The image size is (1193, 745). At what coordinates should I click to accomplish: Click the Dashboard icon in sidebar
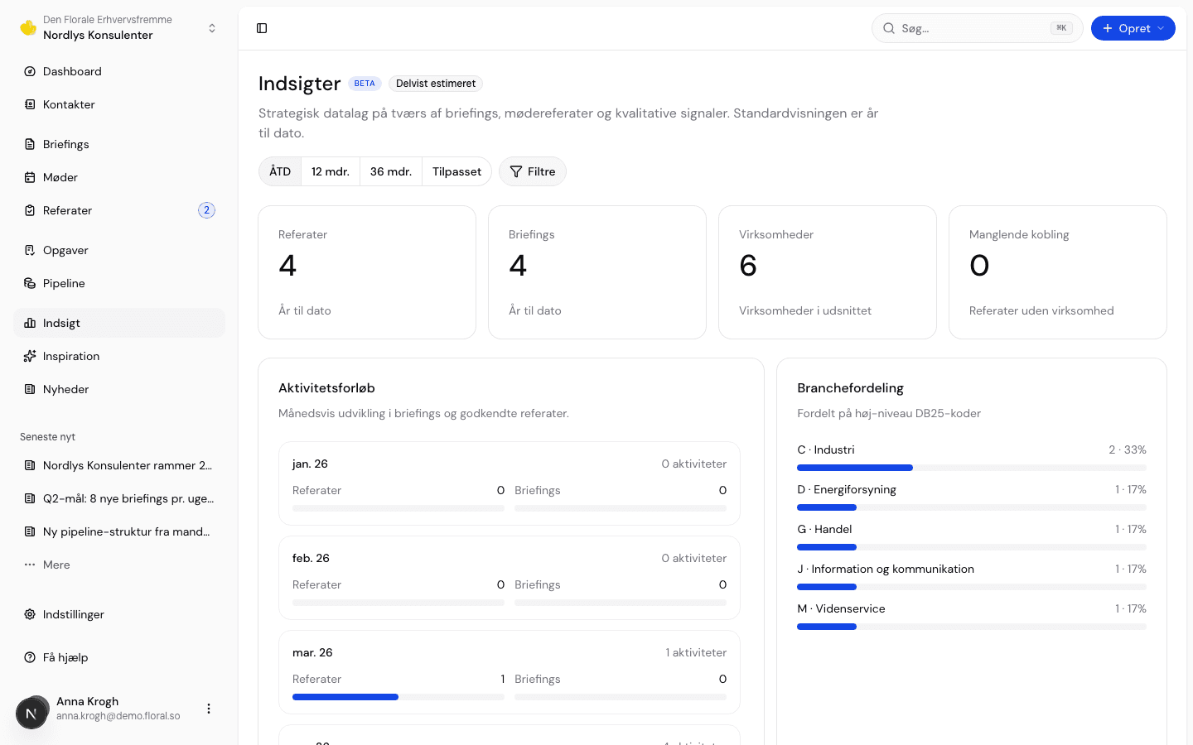click(x=30, y=71)
